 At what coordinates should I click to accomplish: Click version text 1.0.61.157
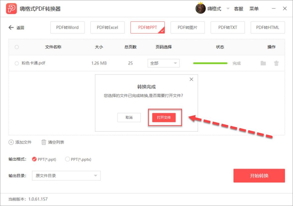coord(38,199)
